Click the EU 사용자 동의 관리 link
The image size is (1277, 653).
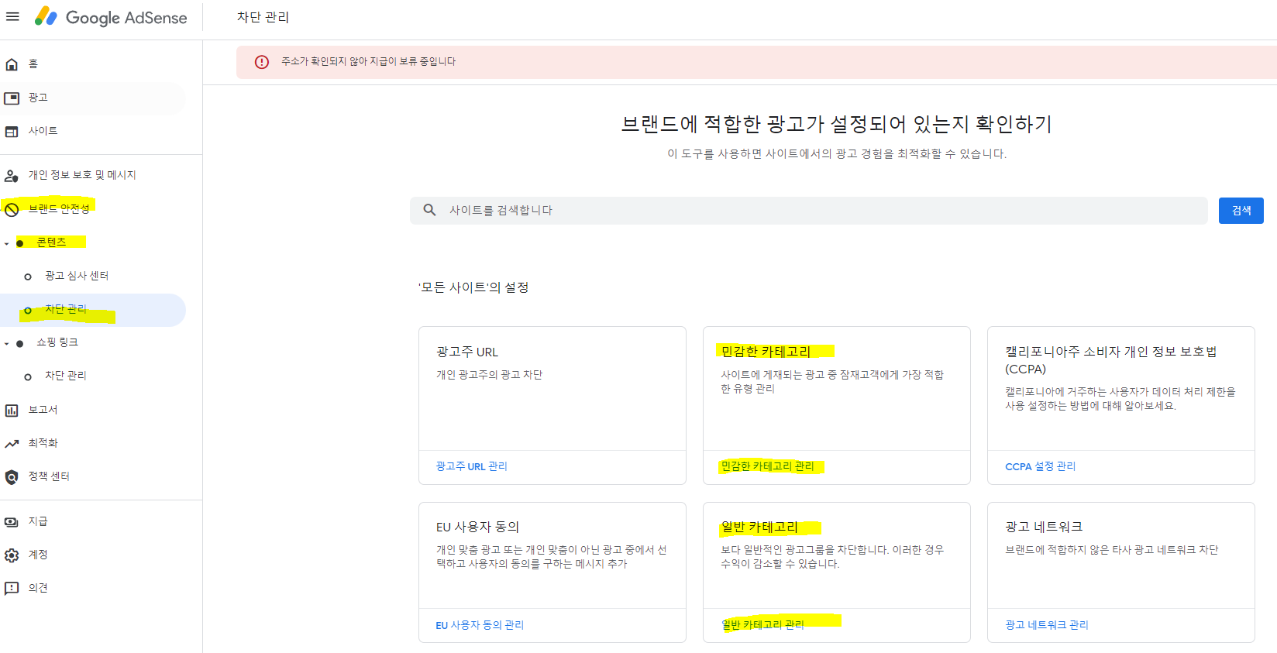tap(480, 625)
